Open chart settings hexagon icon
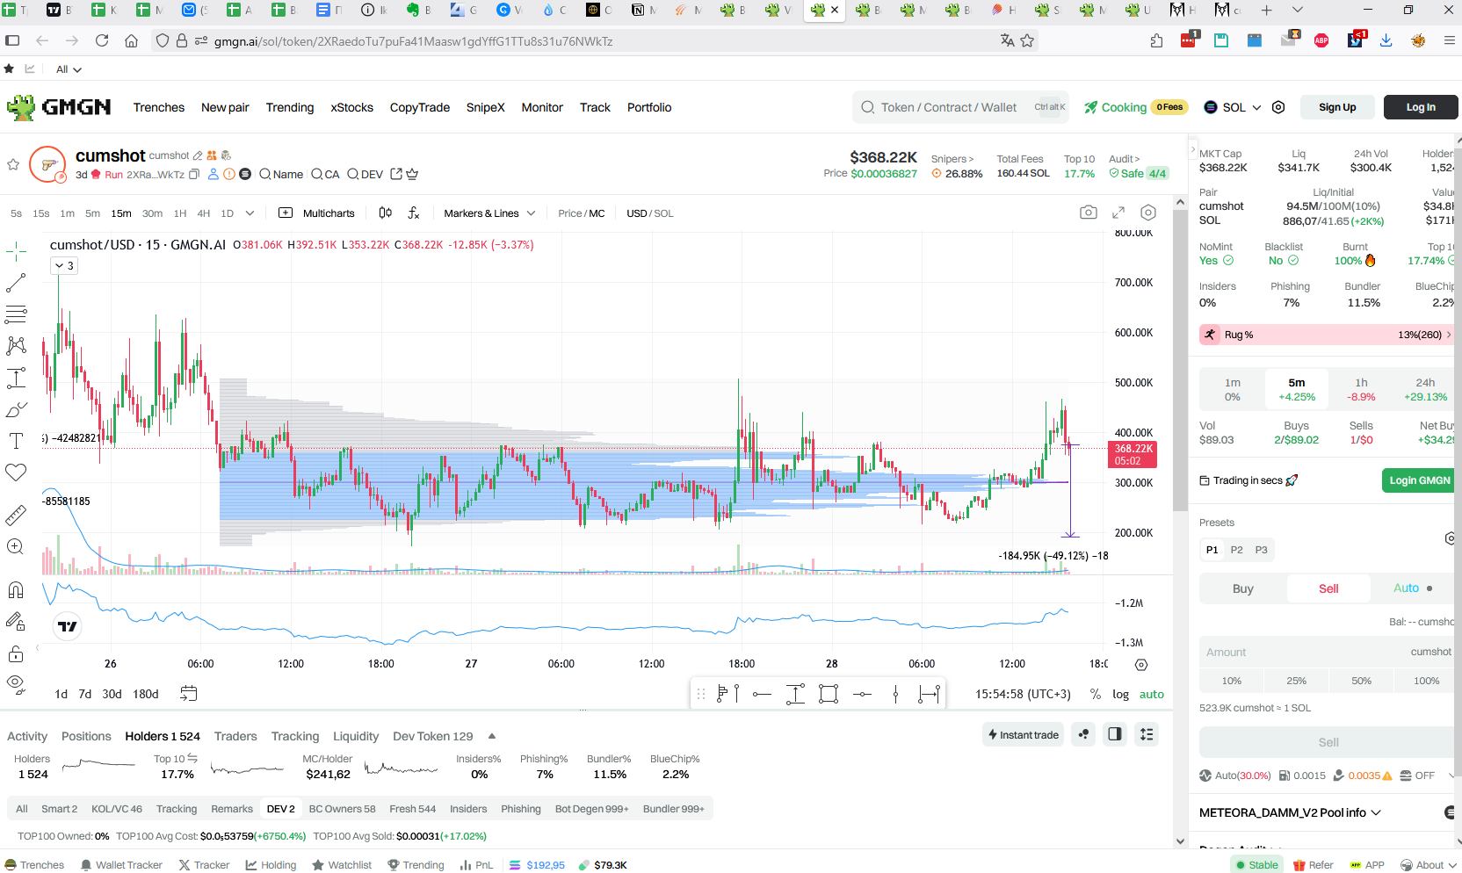This screenshot has height=873, width=1462. [x=1148, y=213]
